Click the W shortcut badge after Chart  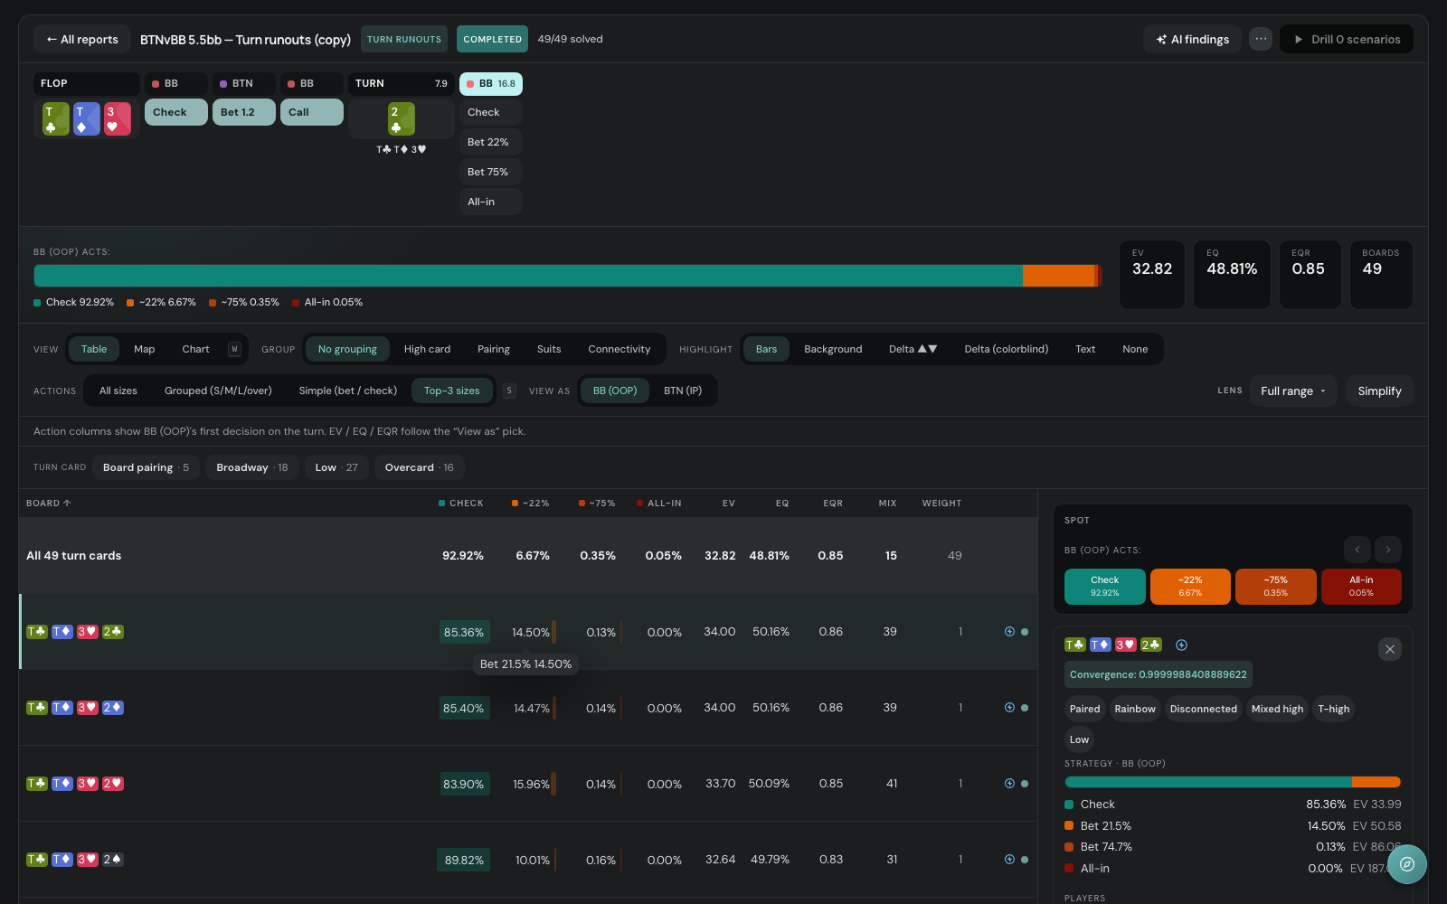[234, 349]
